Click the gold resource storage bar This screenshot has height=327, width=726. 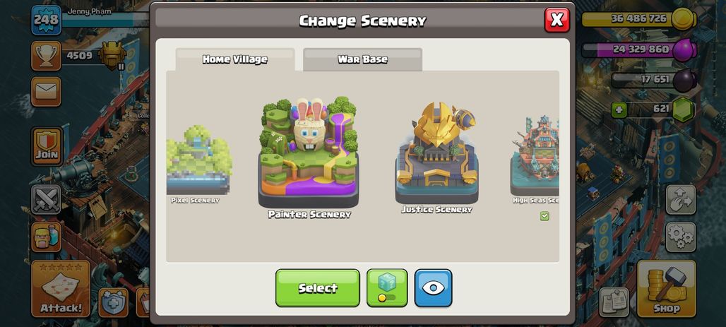pyautogui.click(x=639, y=19)
